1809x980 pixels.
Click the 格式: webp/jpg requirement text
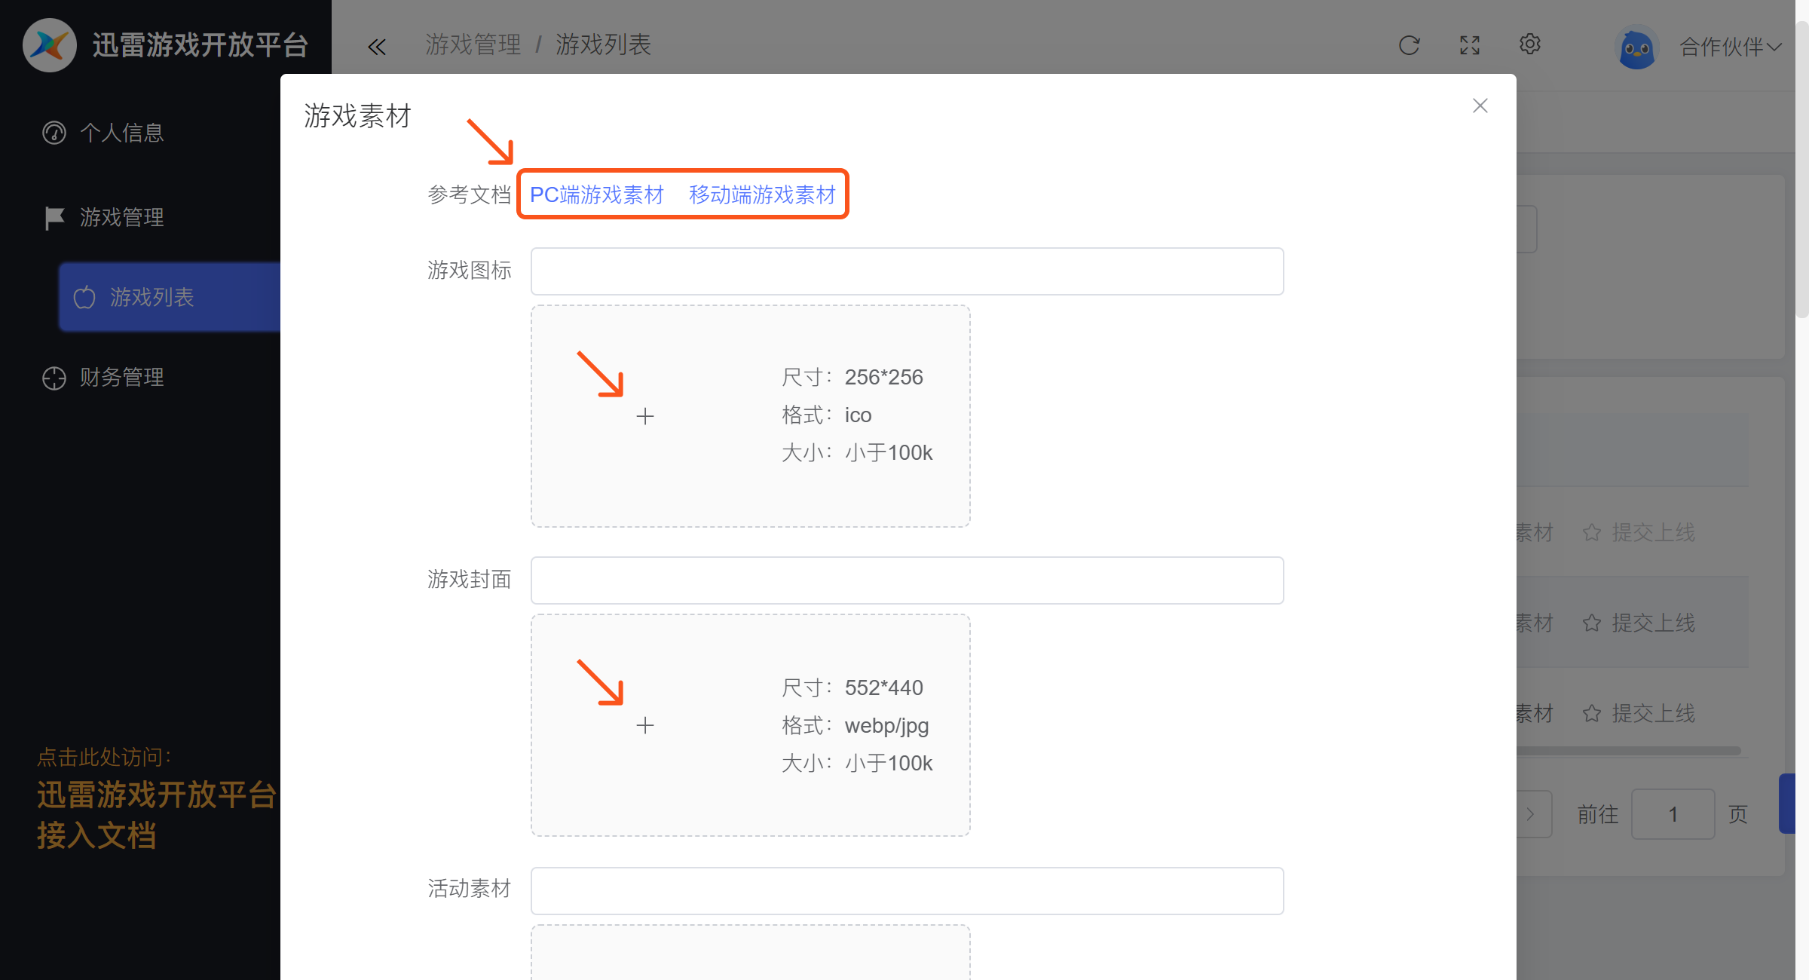[856, 725]
